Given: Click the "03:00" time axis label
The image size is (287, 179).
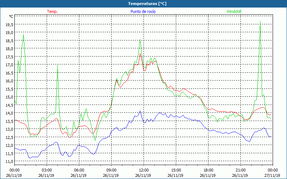Looking at the screenshot, I should tap(47, 170).
